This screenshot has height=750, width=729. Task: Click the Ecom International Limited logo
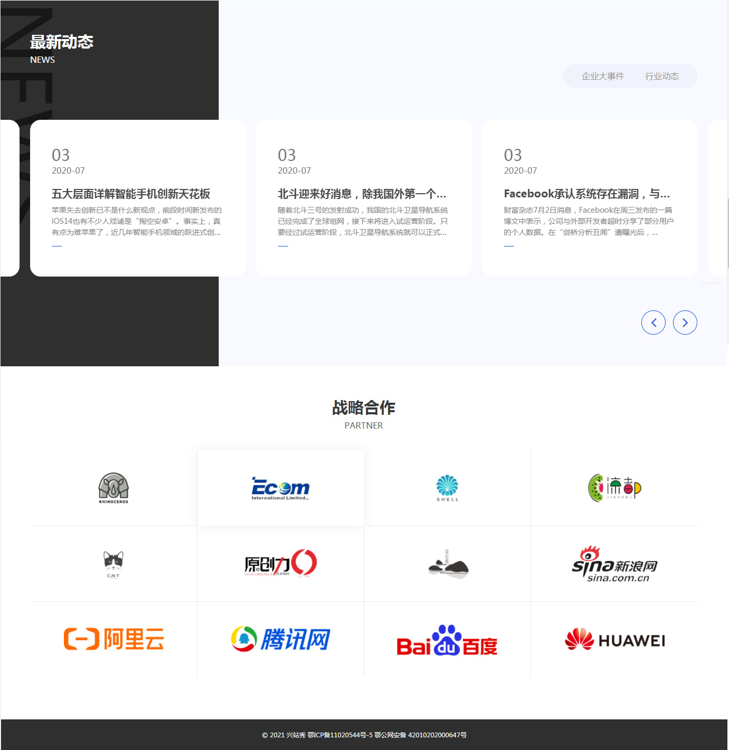281,488
